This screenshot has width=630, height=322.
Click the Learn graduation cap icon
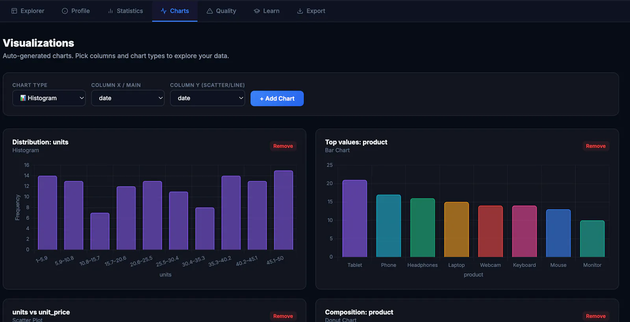257,11
